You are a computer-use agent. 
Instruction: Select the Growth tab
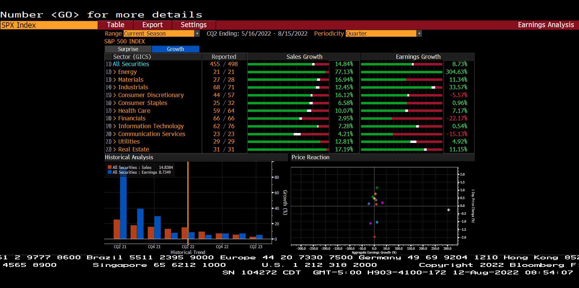[x=176, y=49]
